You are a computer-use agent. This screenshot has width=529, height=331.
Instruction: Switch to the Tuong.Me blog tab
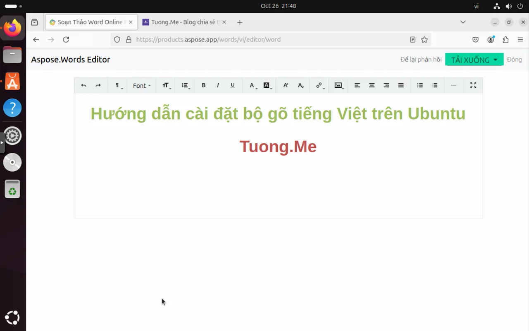click(184, 22)
